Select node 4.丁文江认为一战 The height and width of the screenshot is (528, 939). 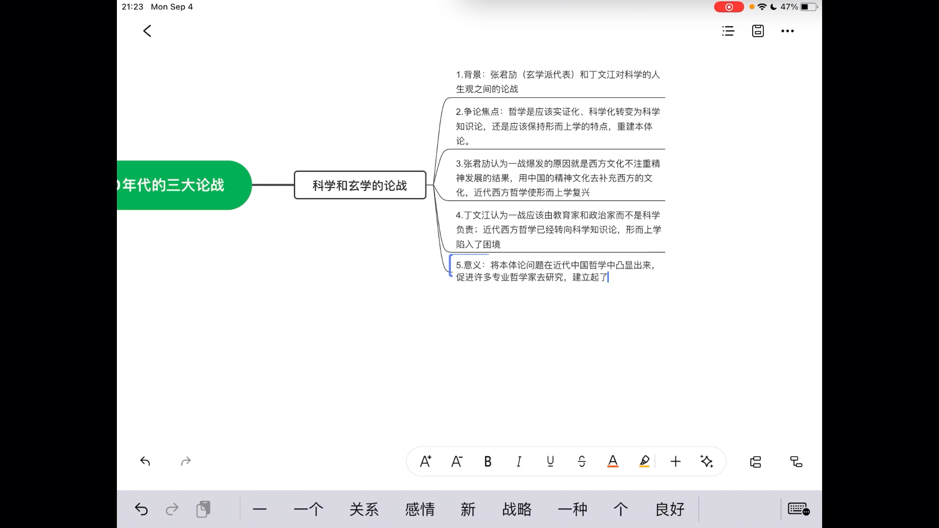click(558, 229)
